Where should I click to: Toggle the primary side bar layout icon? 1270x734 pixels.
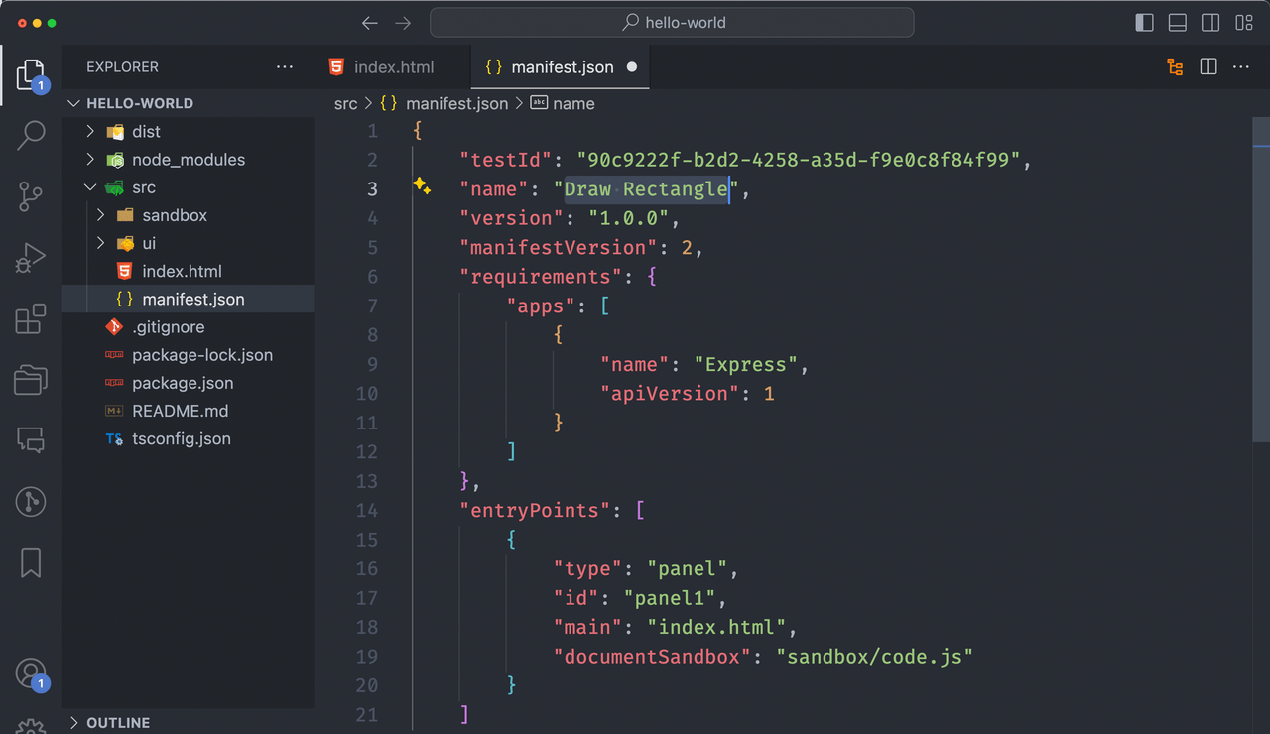pos(1145,22)
